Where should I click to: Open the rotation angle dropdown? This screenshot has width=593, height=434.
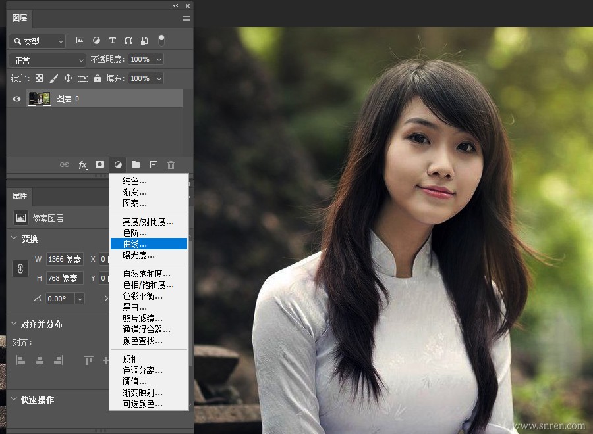click(80, 299)
